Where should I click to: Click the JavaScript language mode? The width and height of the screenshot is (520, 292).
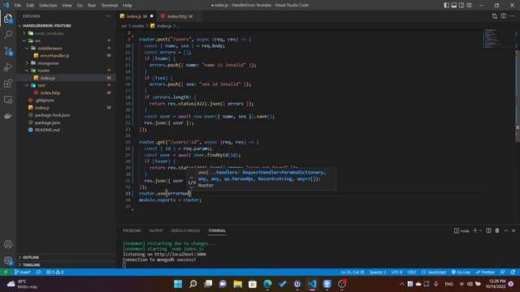click(434, 273)
